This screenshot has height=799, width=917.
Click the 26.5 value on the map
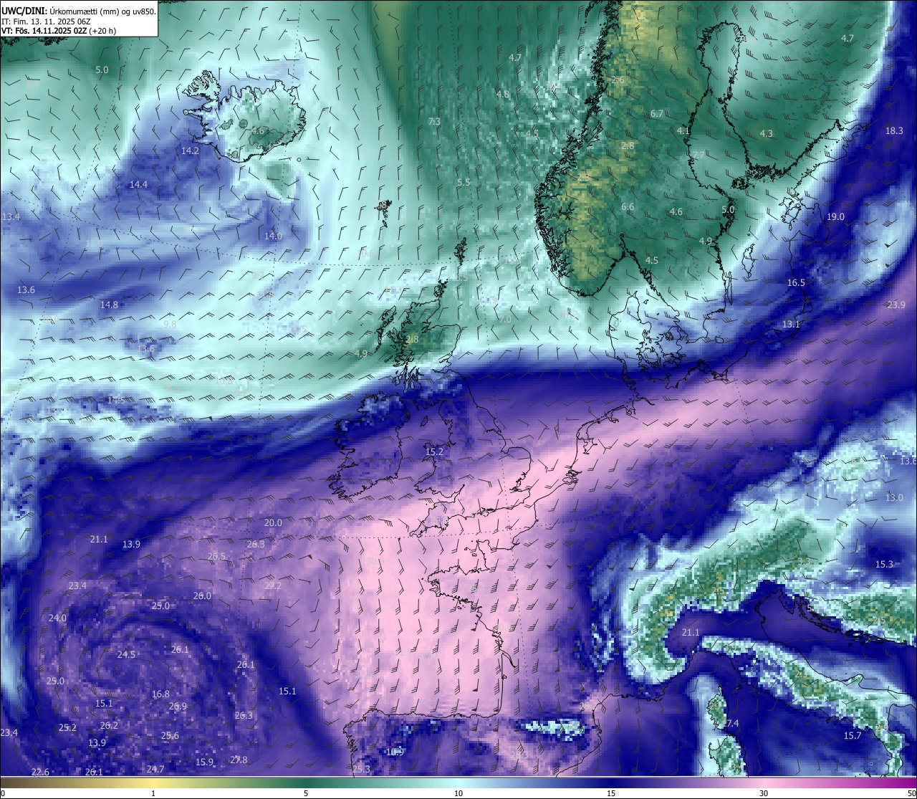tap(216, 557)
